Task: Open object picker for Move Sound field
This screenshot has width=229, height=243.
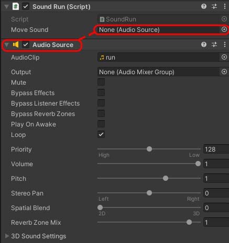Action: click(x=224, y=29)
